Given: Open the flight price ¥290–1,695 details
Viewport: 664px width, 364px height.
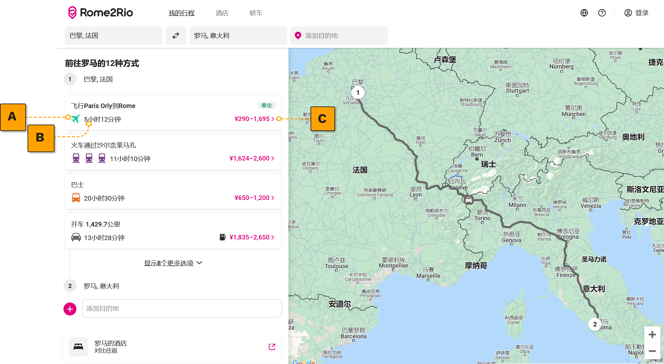Looking at the screenshot, I should (x=254, y=119).
